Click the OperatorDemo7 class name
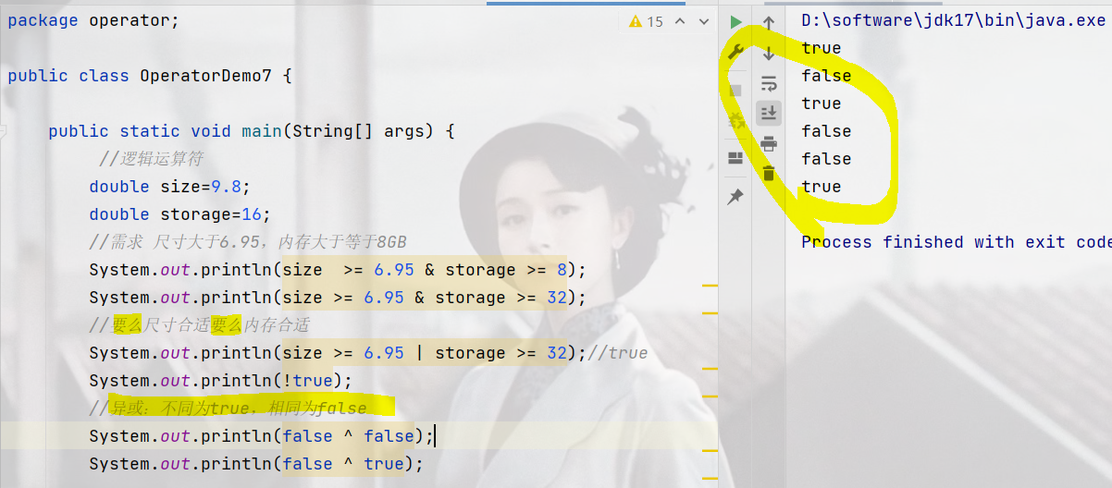 tap(205, 76)
